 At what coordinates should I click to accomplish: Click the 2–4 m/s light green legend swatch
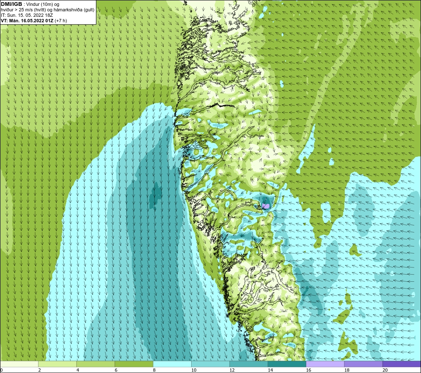pyautogui.click(x=57, y=364)
